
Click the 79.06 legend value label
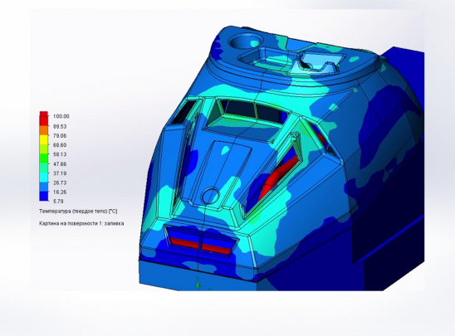pyautogui.click(x=60, y=135)
